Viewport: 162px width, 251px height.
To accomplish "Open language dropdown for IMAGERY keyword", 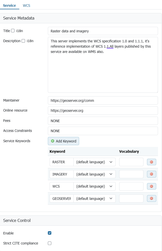I will tap(94, 174).
